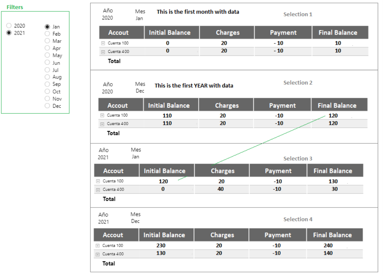Expand Cuenta 100 in Selection 1 table
This screenshot has width=383, height=276.
pyautogui.click(x=103, y=43)
